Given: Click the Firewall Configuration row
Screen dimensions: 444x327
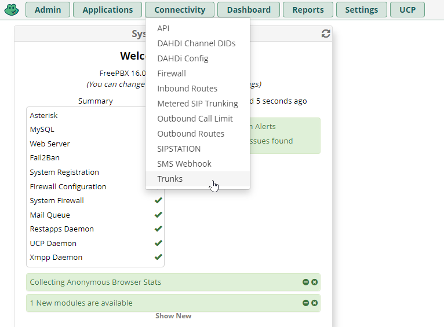Looking at the screenshot, I should (x=96, y=186).
